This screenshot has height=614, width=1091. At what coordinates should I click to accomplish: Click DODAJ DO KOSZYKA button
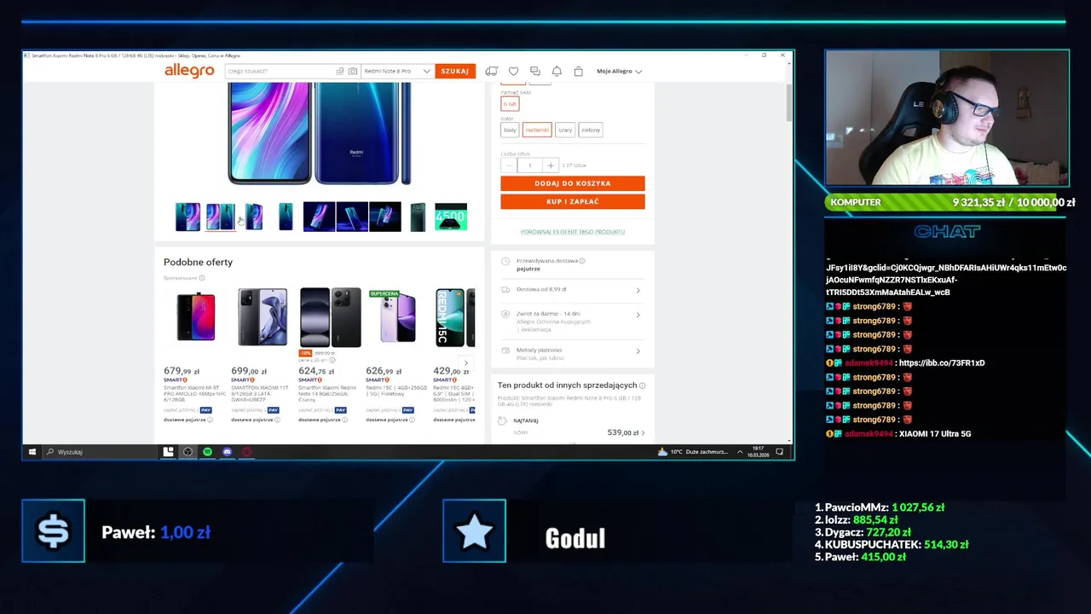(x=573, y=183)
